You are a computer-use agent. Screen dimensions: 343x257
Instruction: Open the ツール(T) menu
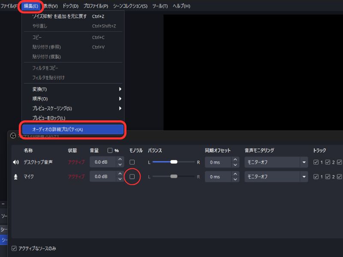[160, 6]
